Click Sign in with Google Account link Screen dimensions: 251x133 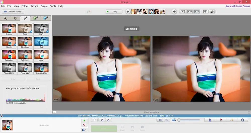[238, 6]
